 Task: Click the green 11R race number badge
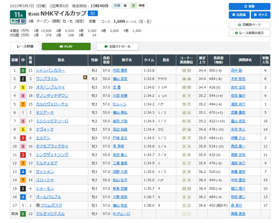[18, 15]
